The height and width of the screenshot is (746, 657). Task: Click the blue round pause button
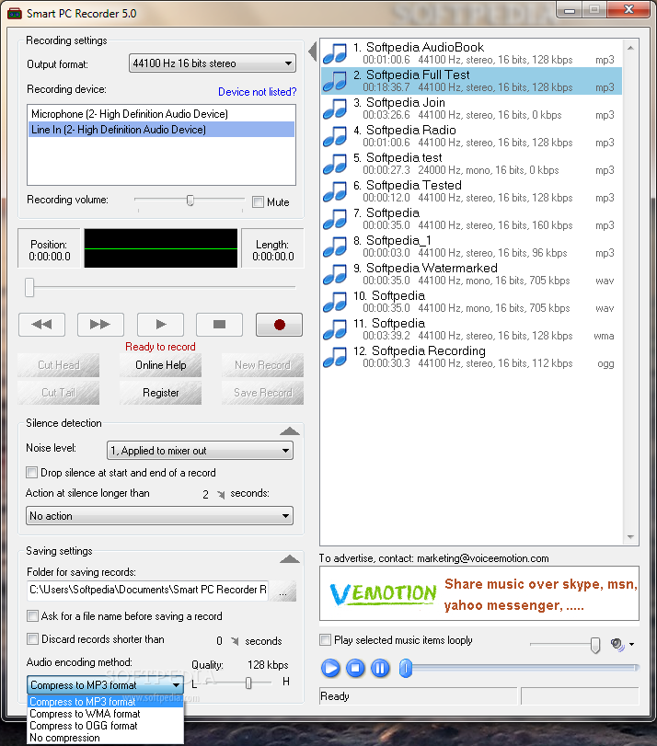380,668
